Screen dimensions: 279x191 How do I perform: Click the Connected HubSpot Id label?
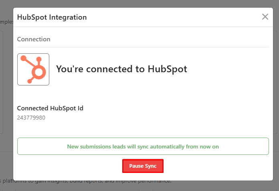tap(50, 108)
